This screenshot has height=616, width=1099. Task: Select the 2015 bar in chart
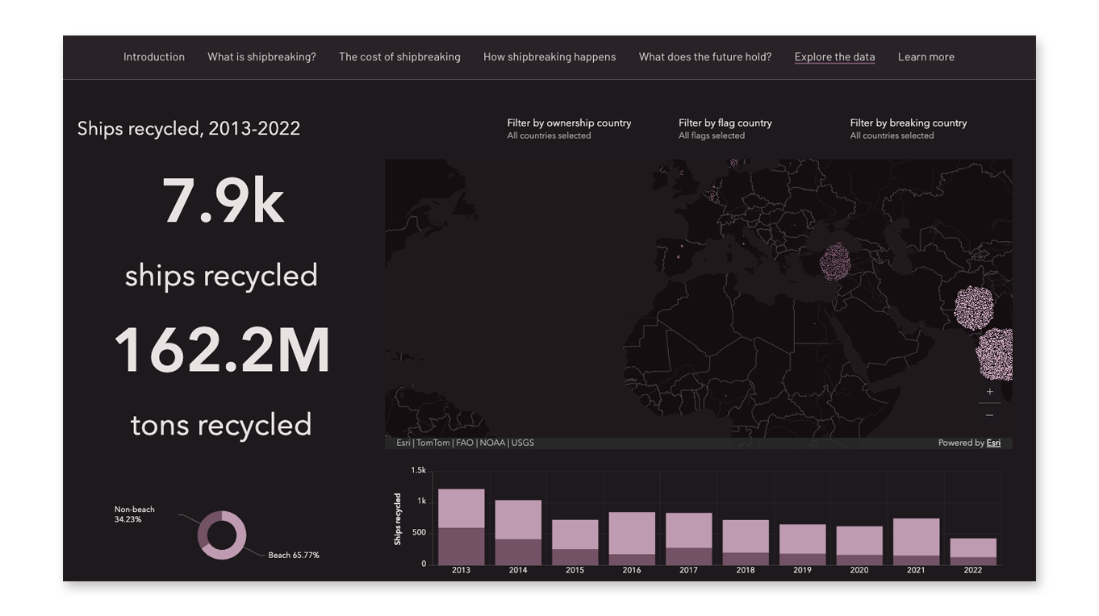point(575,542)
